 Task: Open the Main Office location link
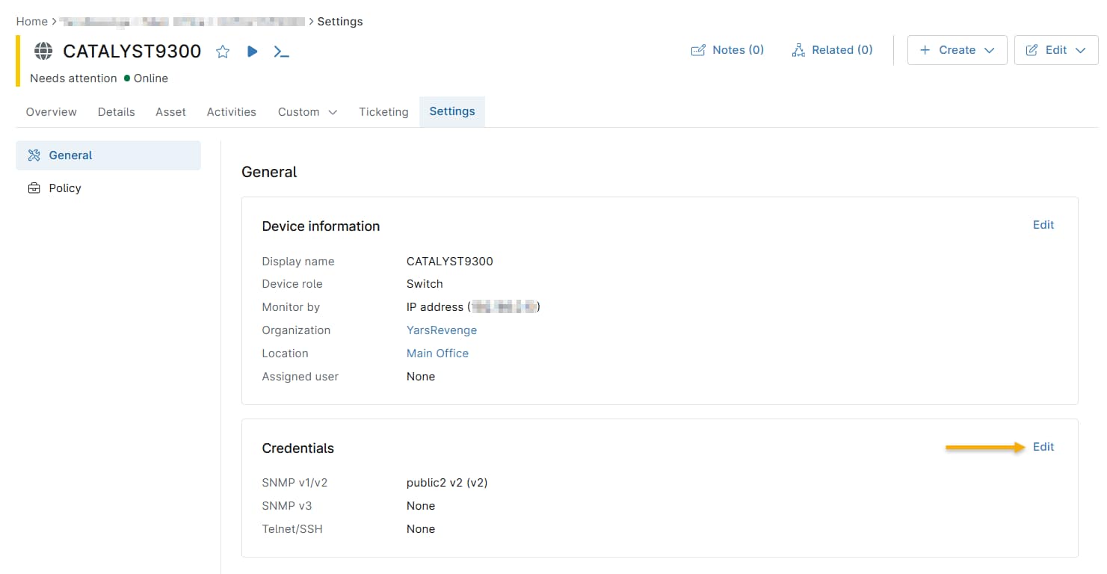pyautogui.click(x=437, y=354)
